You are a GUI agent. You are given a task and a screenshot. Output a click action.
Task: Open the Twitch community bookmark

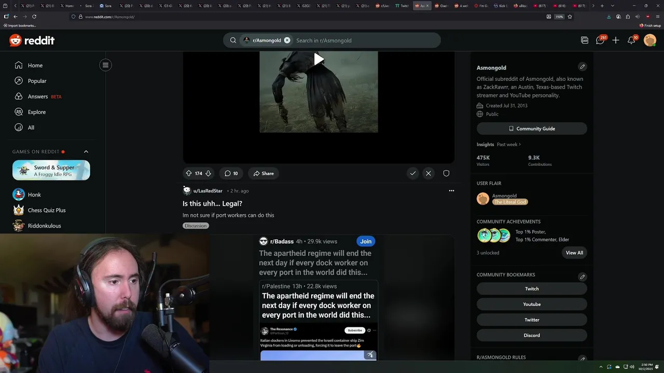532,289
